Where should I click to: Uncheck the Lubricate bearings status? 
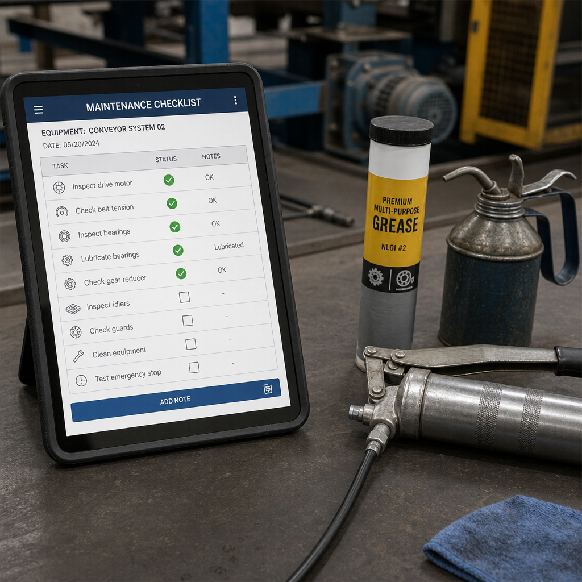coord(178,251)
